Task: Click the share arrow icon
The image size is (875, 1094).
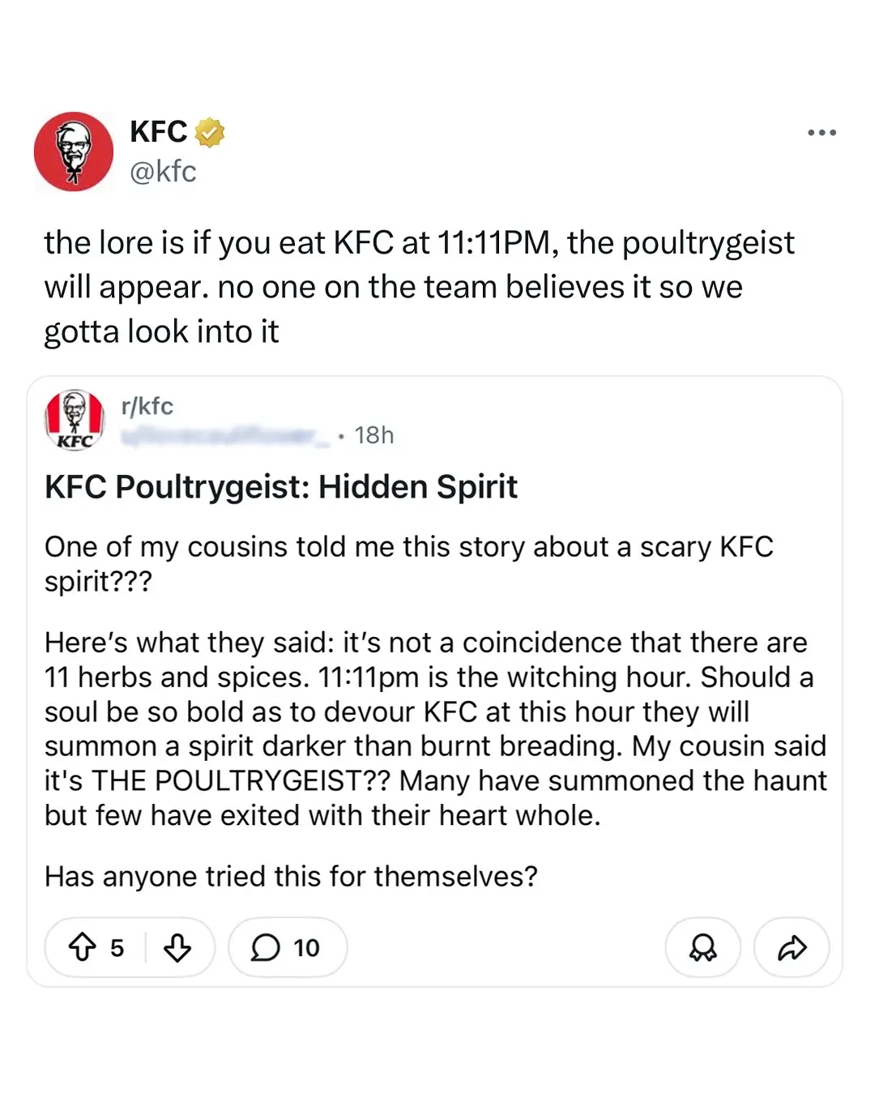Action: pos(792,947)
